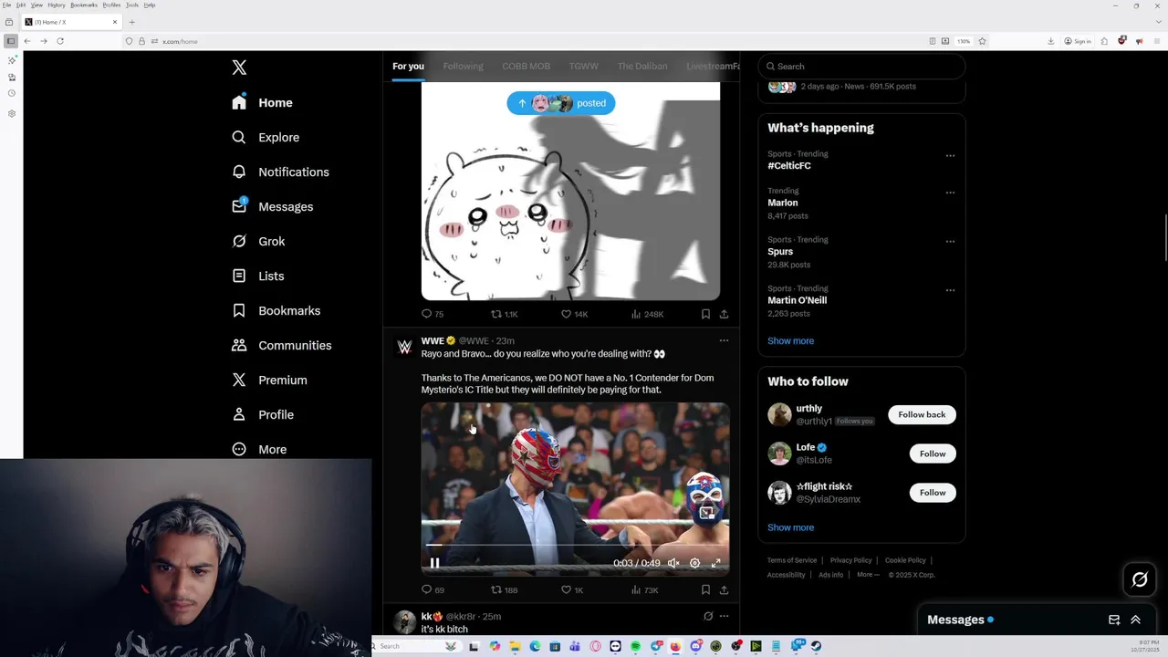Reply to post with 75 comments

[433, 314]
